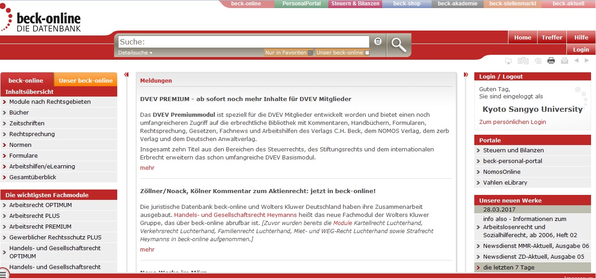Go to the previous document with the left arrow icon
596x278 pixels.
click(x=576, y=61)
